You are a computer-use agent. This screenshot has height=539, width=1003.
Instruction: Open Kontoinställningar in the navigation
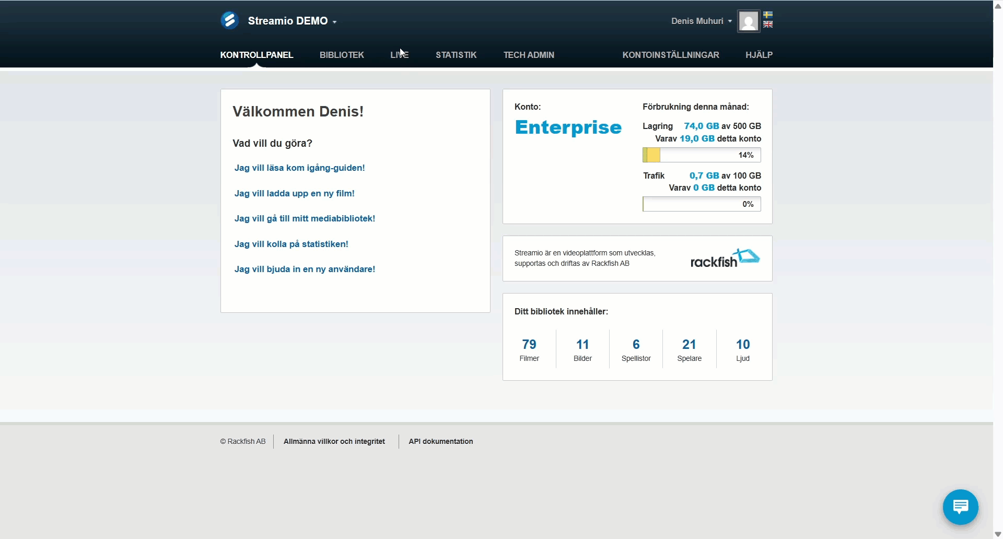[671, 55]
